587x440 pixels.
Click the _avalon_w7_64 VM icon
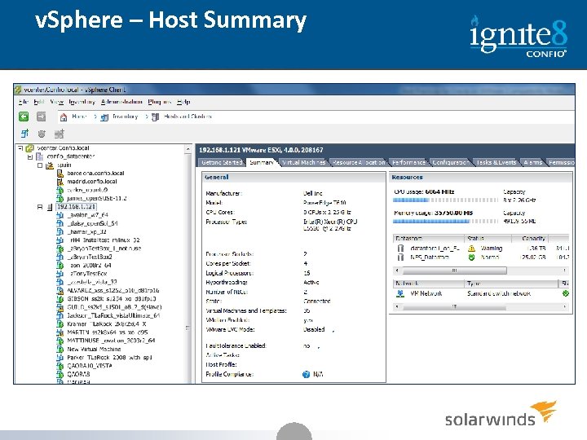(x=60, y=215)
